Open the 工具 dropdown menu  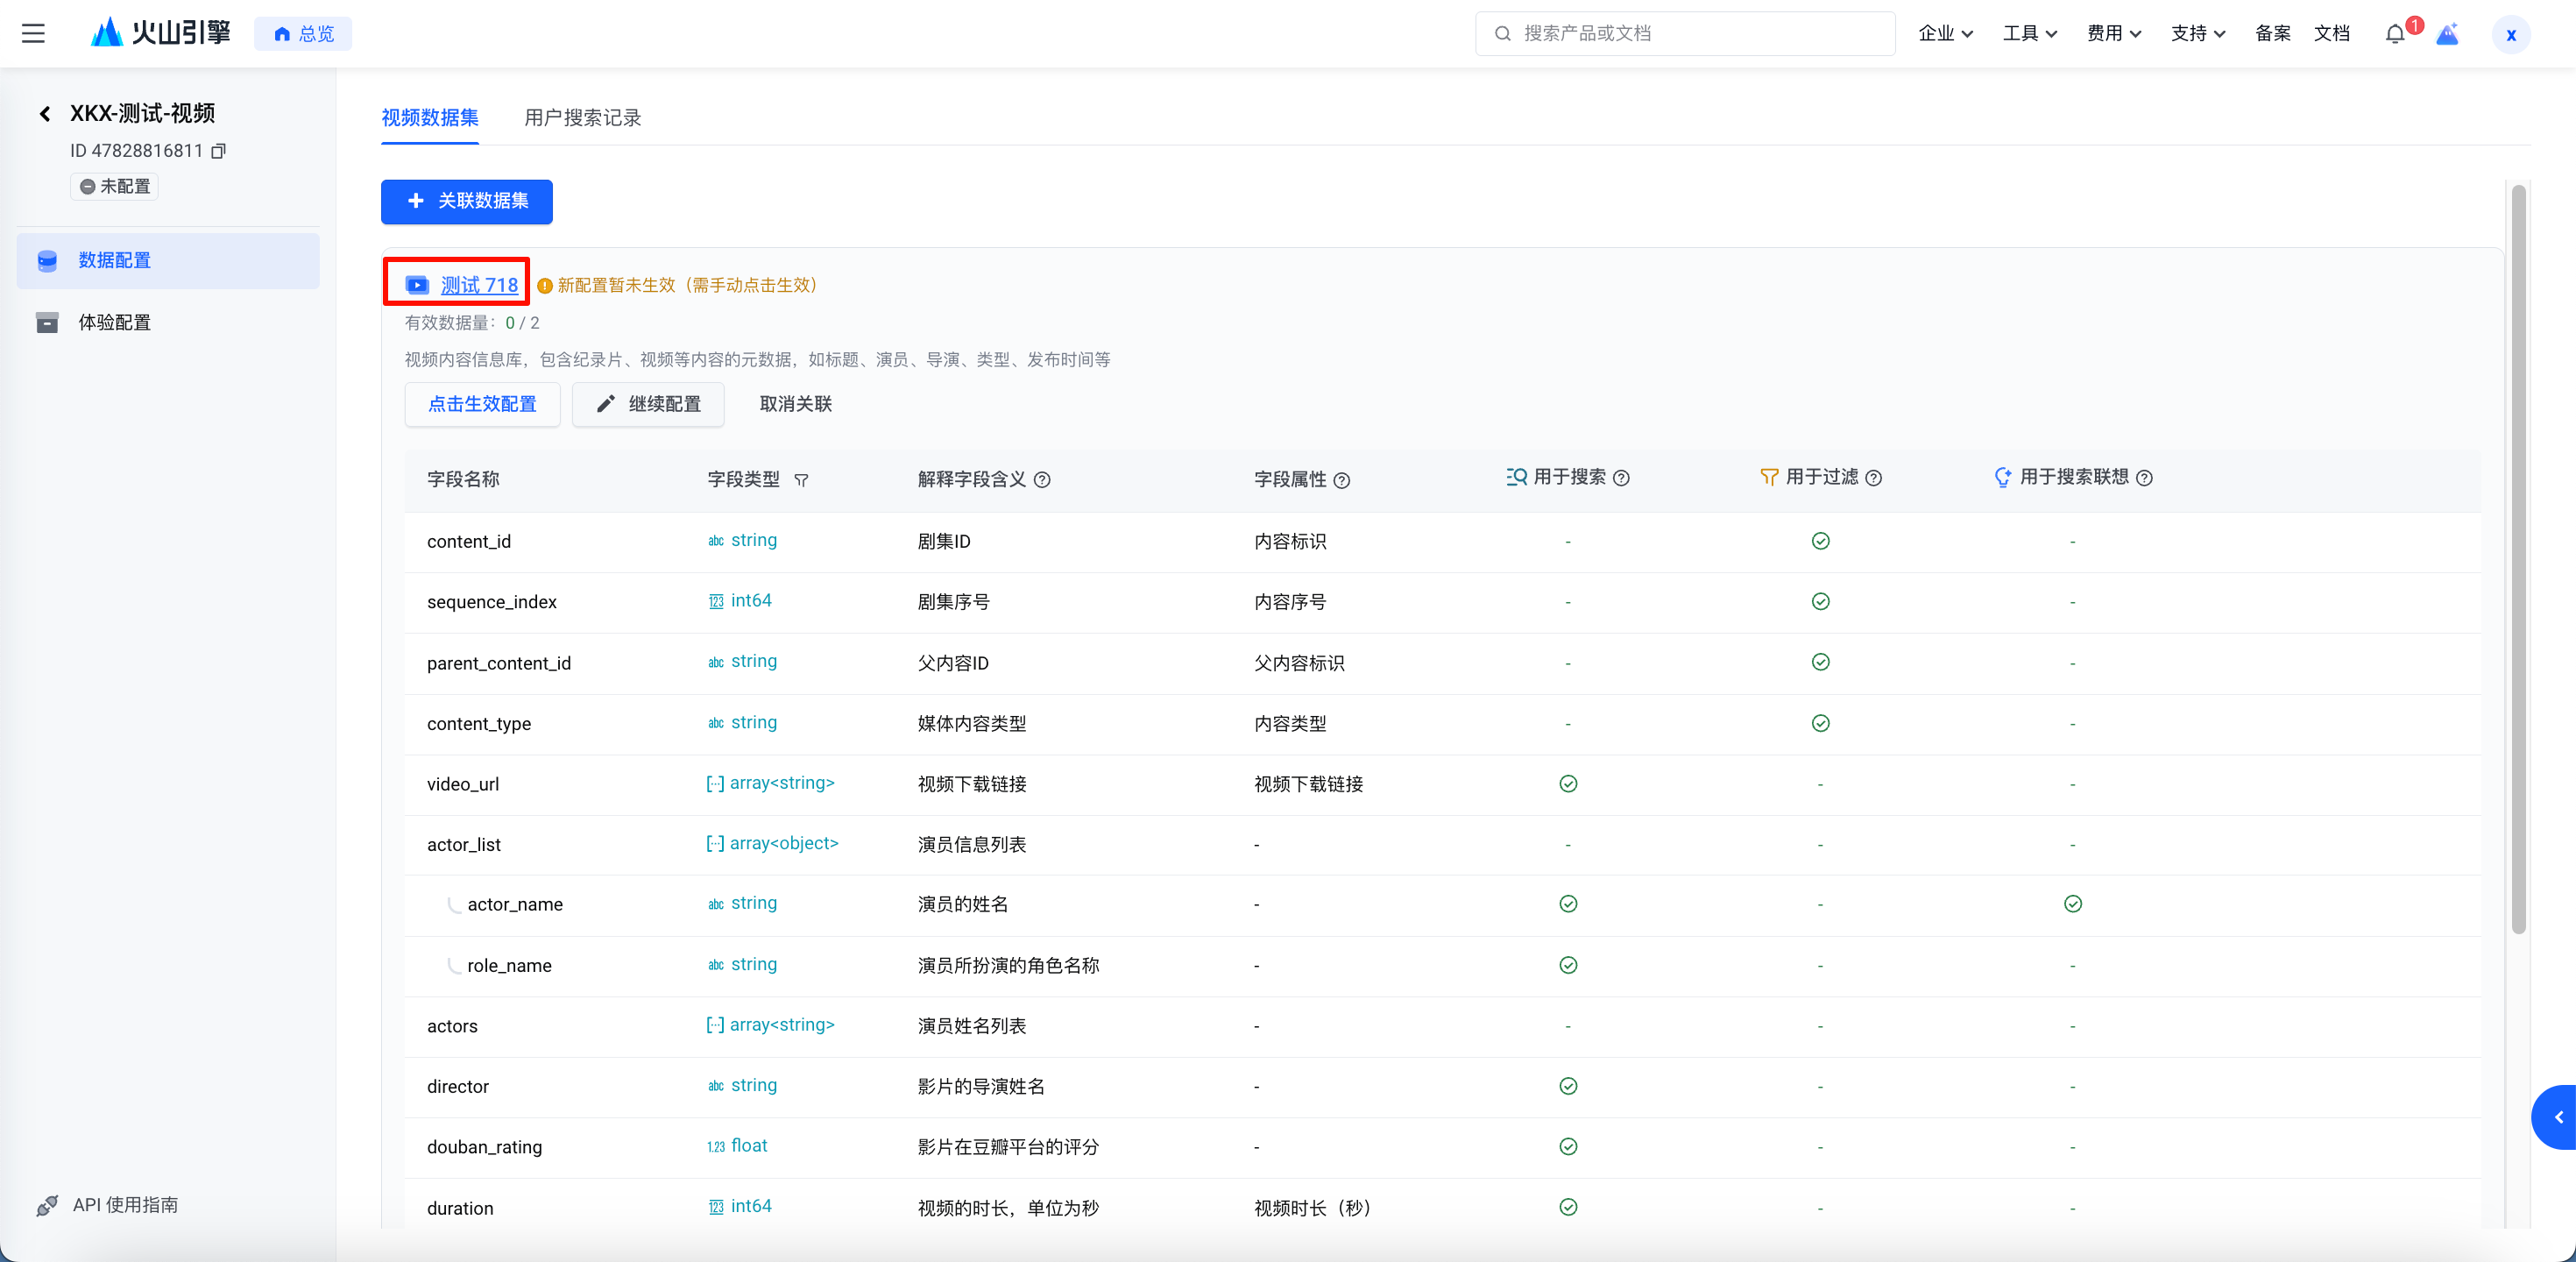tap(2029, 33)
